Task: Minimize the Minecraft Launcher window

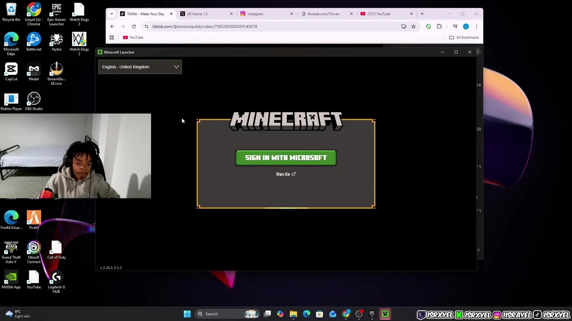Action: [442, 52]
